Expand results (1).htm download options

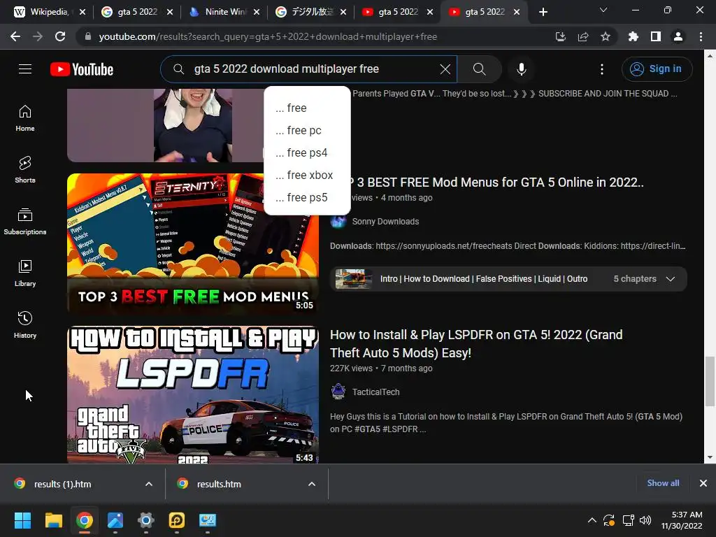(x=149, y=484)
